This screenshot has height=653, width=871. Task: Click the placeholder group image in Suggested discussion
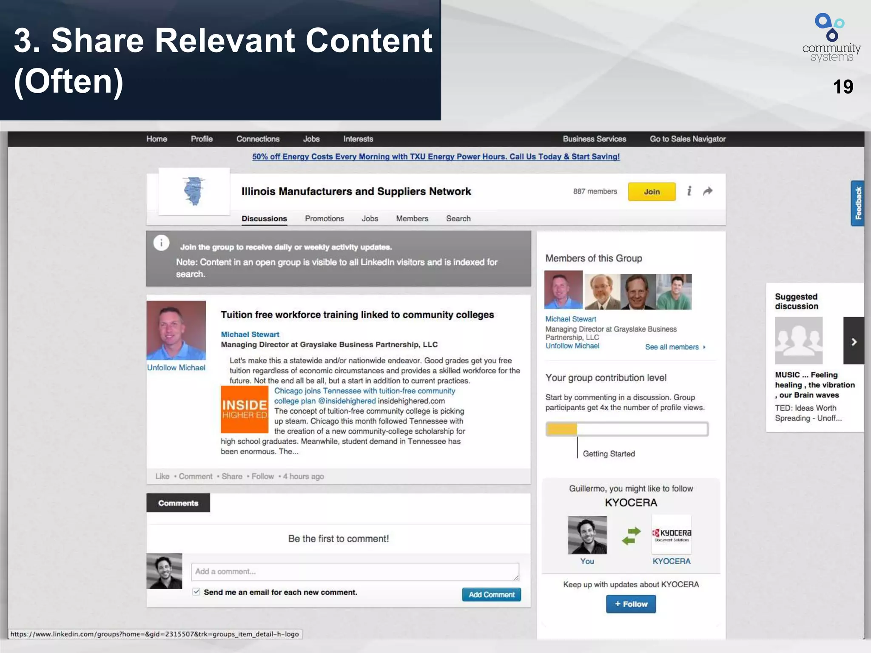(x=798, y=341)
